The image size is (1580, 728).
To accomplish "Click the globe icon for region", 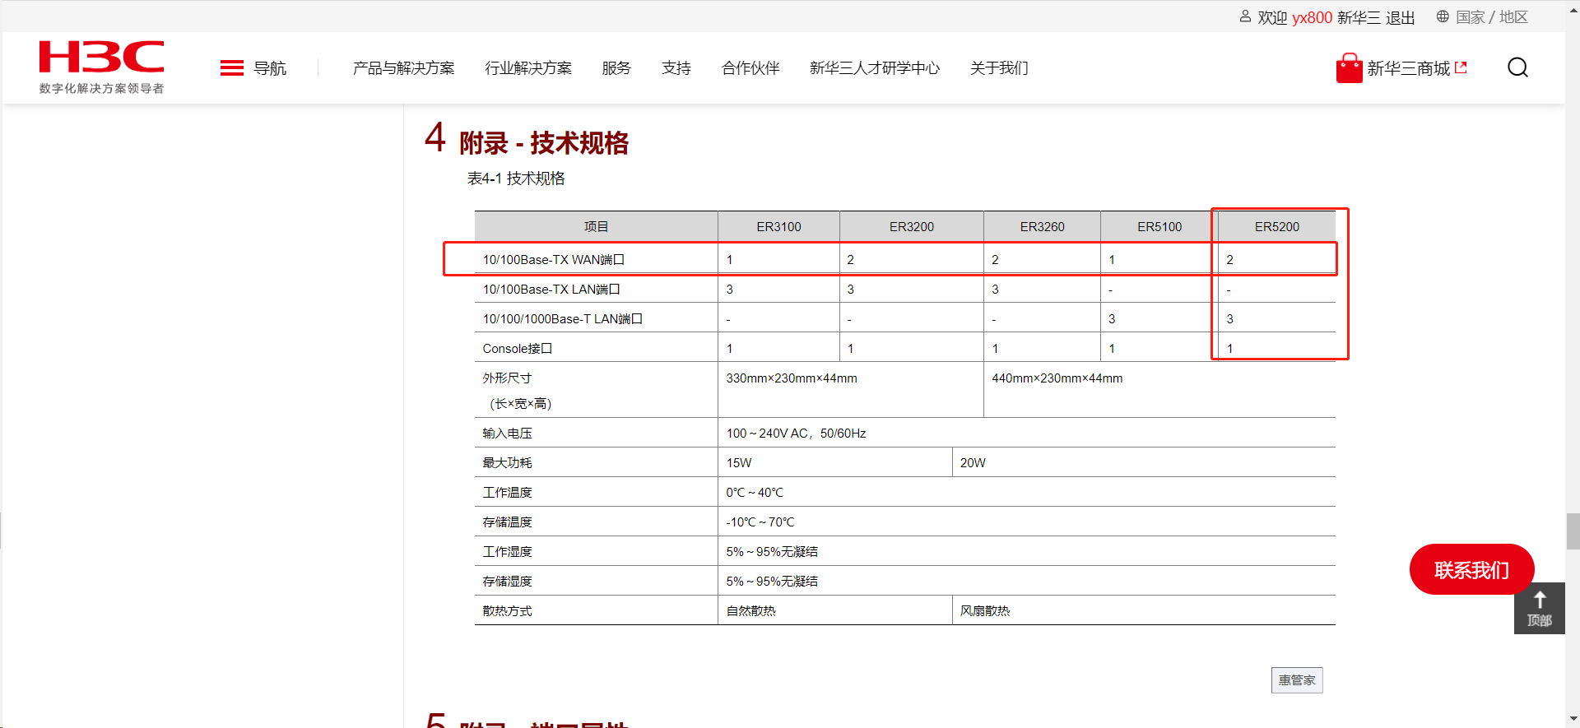I will [x=1443, y=16].
